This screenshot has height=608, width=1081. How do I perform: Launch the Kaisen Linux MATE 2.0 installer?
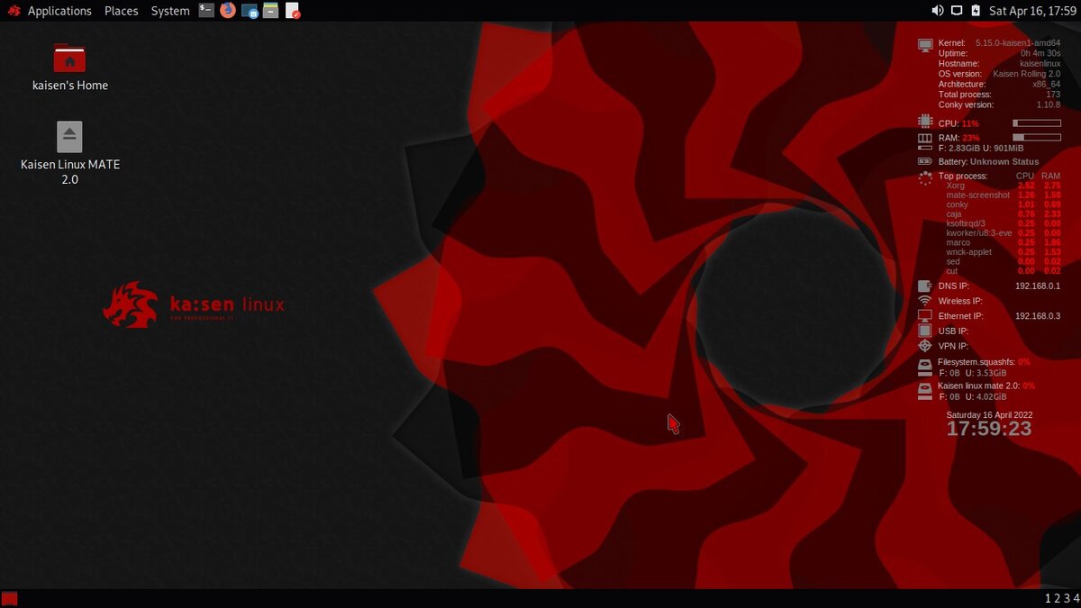point(70,135)
